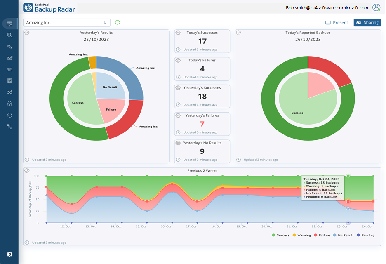Click the 20. Oct label on the chart axis

click(266, 226)
